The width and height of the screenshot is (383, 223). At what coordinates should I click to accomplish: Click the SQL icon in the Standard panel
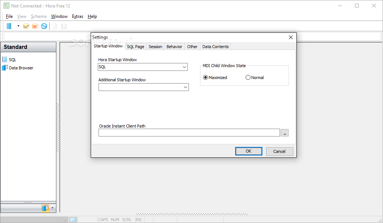click(x=4, y=59)
